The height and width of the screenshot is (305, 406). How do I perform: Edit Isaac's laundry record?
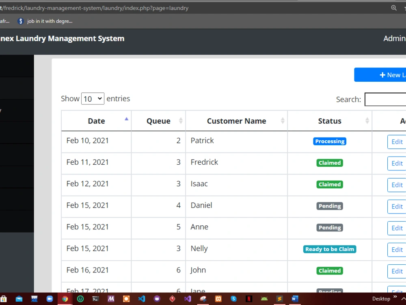[x=397, y=185]
